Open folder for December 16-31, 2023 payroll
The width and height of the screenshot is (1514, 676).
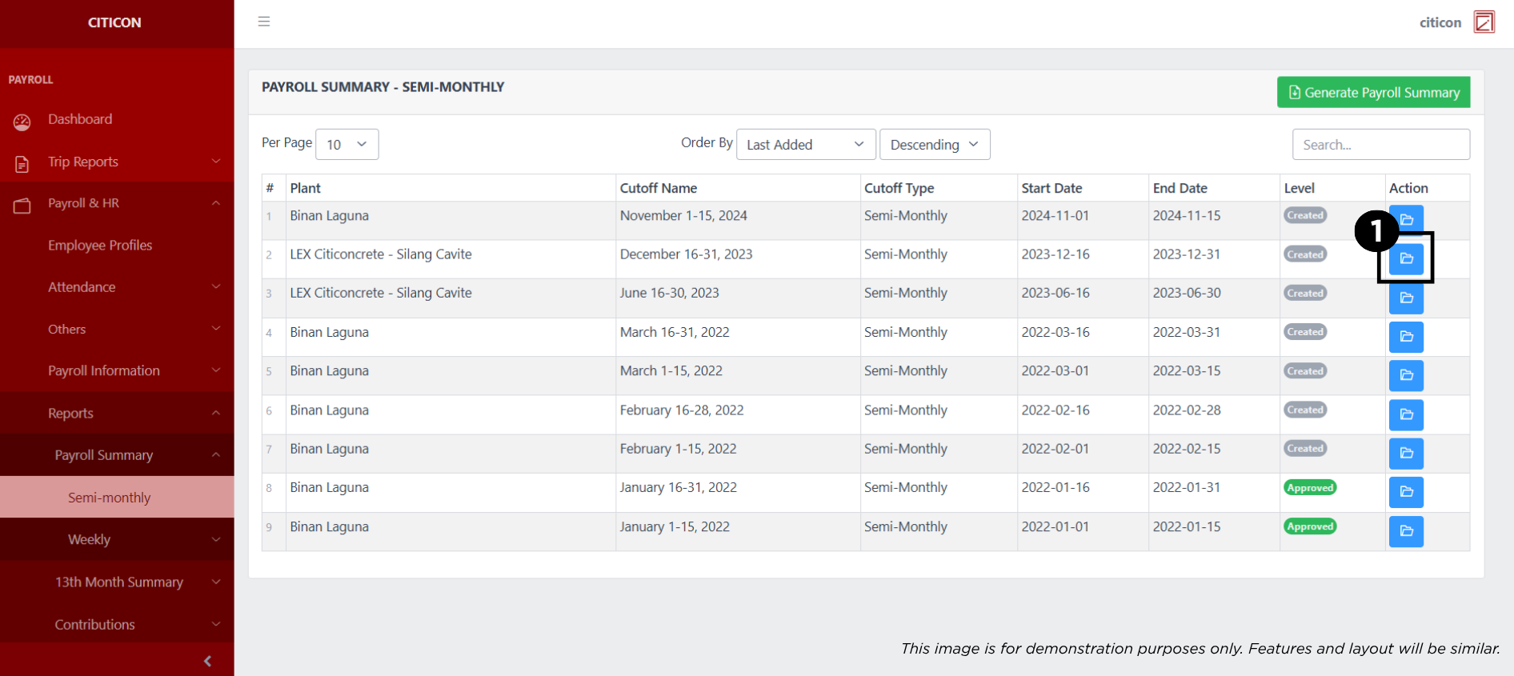tap(1406, 259)
